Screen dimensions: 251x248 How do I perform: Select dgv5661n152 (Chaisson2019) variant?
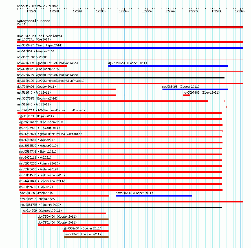coord(41,122)
